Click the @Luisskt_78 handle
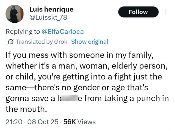Image resolution: width=175 pixels, height=131 pixels. pos(48,17)
